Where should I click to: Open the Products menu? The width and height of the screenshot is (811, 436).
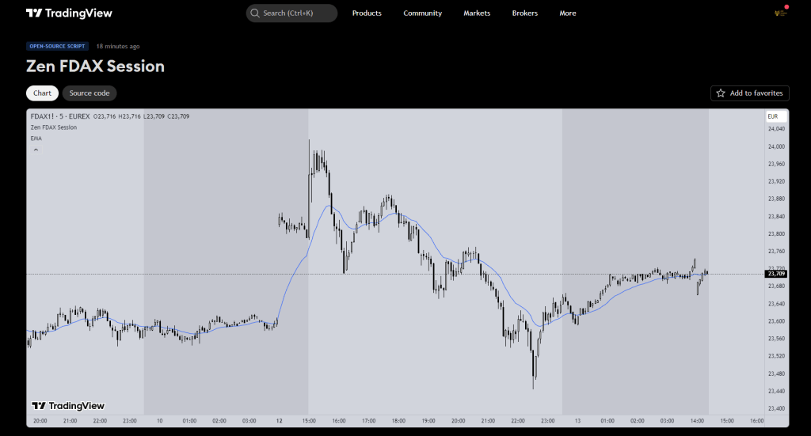(367, 13)
